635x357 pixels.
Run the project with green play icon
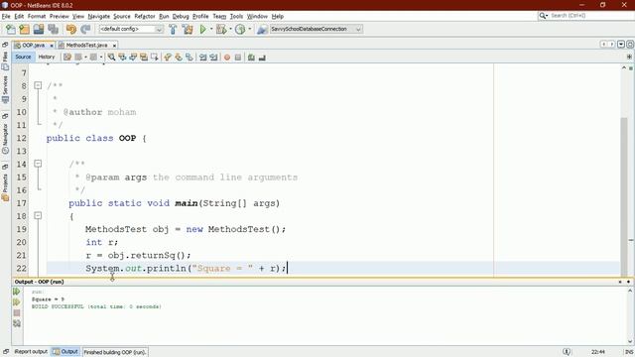pos(203,29)
